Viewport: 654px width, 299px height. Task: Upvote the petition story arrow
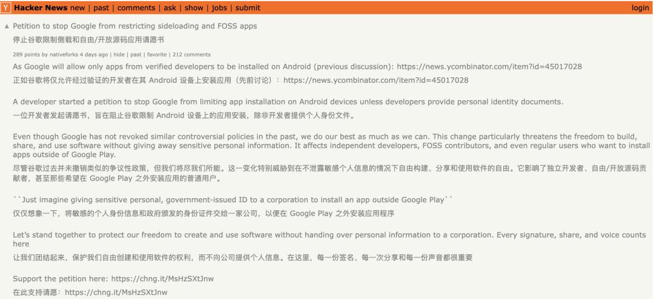[7, 26]
